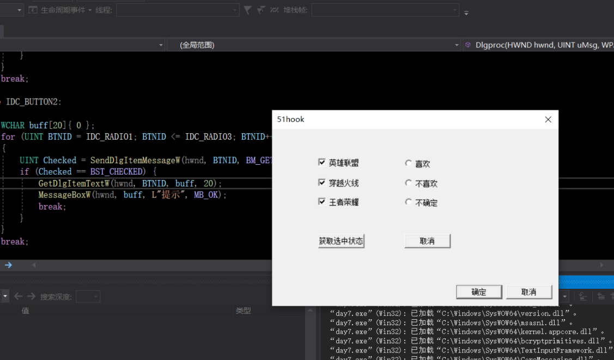Click the 获取选中状态 button
The width and height of the screenshot is (614, 360).
(x=341, y=241)
